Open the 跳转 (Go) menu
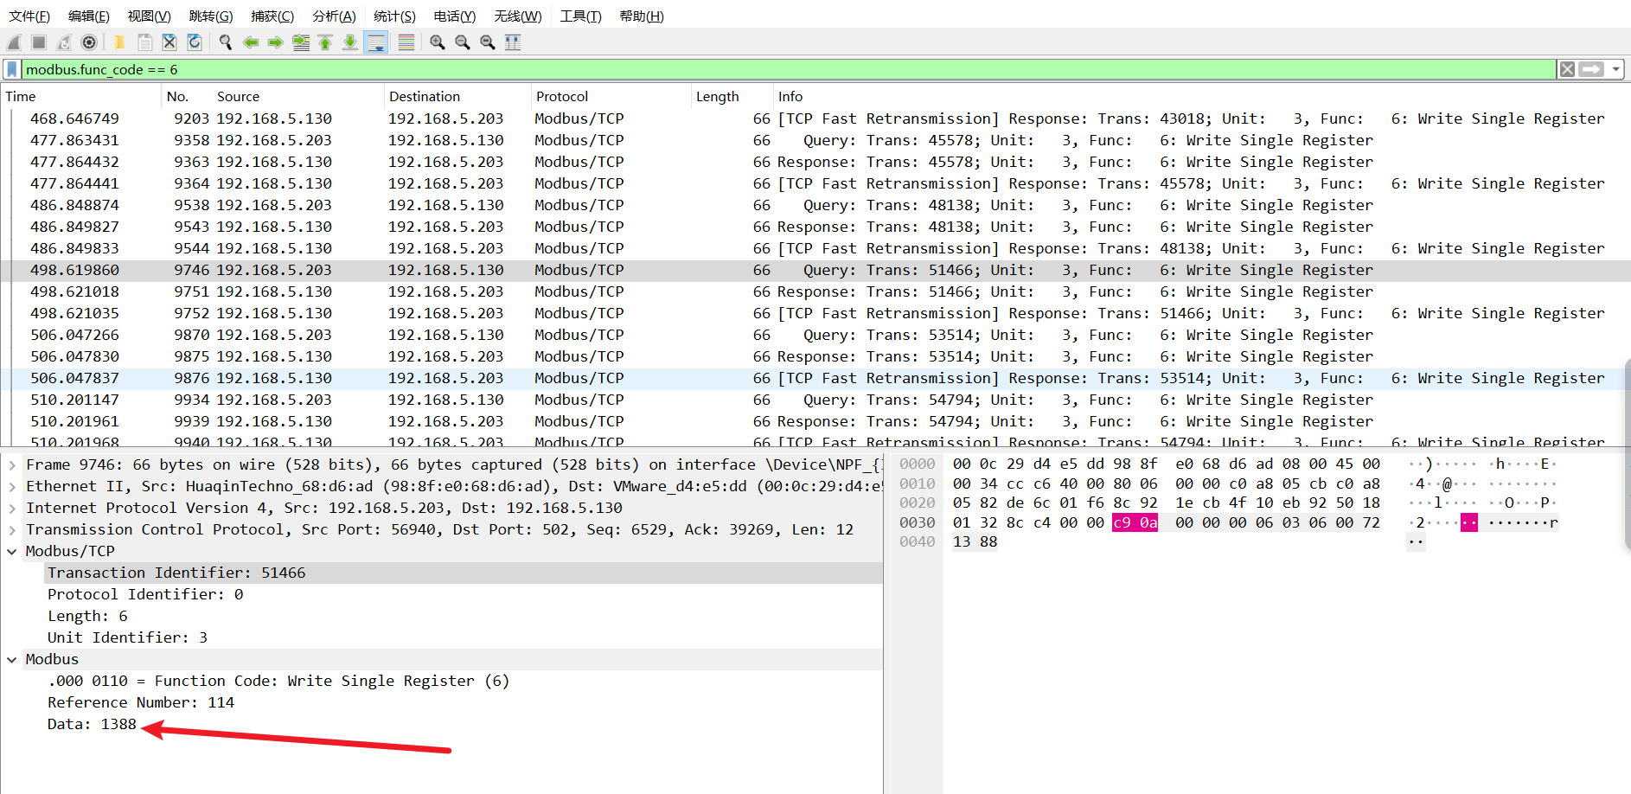The width and height of the screenshot is (1631, 794). [x=211, y=16]
